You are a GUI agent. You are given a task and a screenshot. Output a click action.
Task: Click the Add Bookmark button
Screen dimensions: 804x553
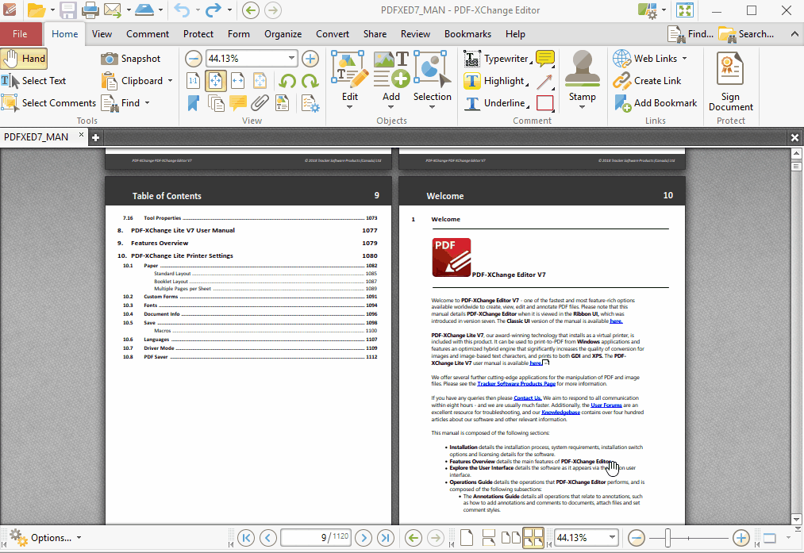(x=656, y=102)
